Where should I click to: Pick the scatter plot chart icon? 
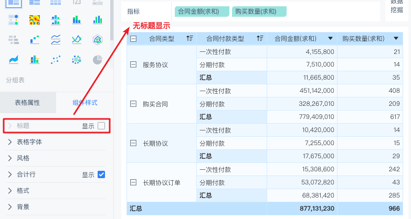56,60
